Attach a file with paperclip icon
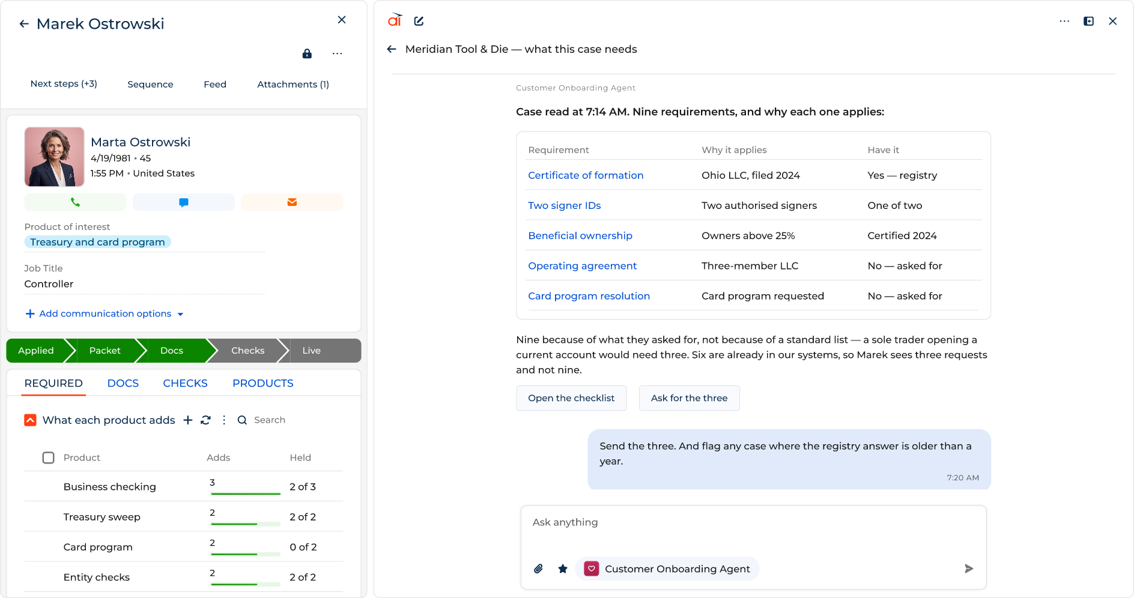The height and width of the screenshot is (598, 1134). click(x=539, y=569)
